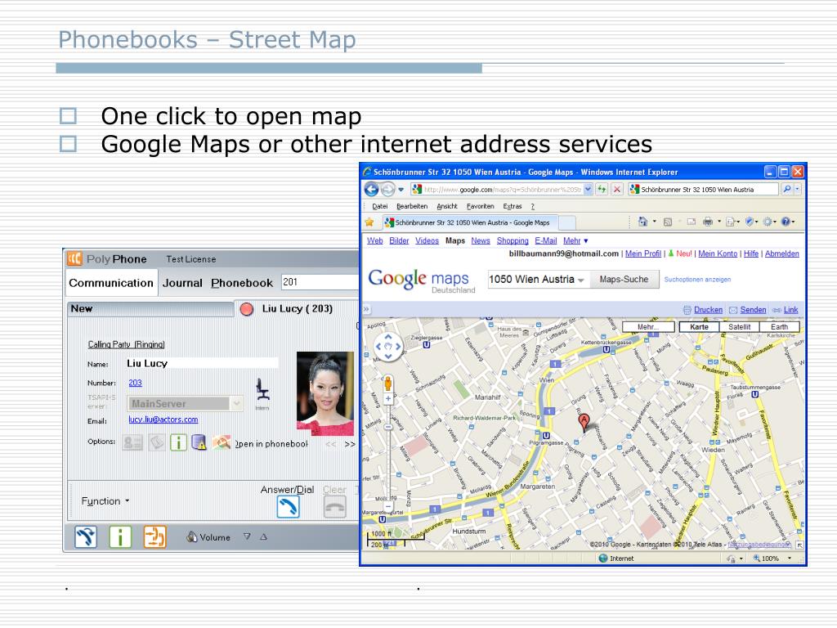Click the Internet Explorer forward button

click(x=388, y=189)
